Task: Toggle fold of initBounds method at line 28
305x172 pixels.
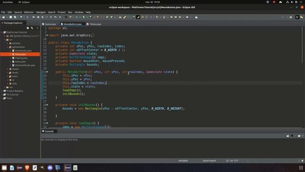Action: point(47,105)
